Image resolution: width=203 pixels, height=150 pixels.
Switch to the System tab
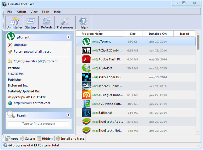point(27,138)
